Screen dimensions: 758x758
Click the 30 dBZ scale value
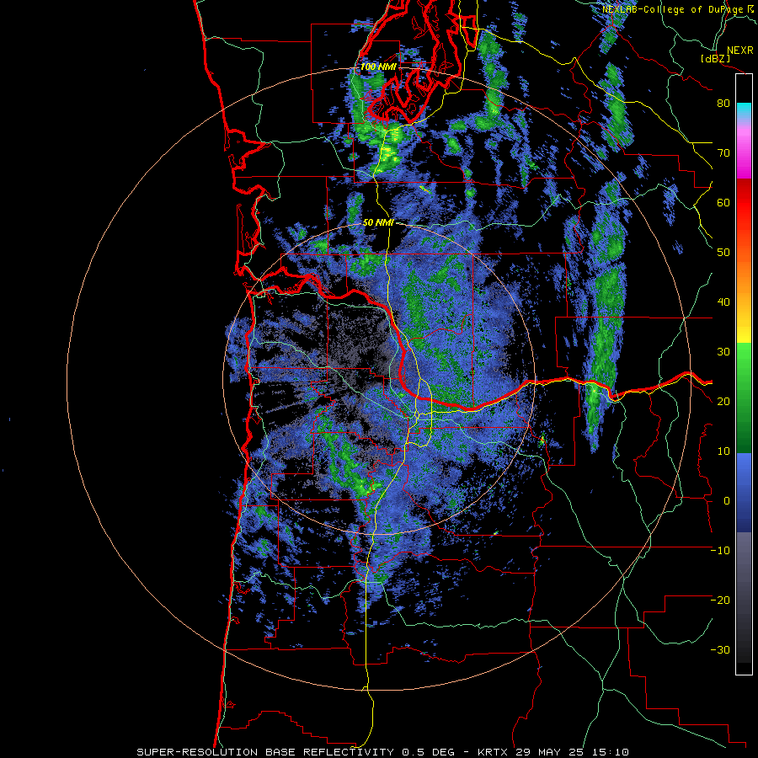coord(723,351)
